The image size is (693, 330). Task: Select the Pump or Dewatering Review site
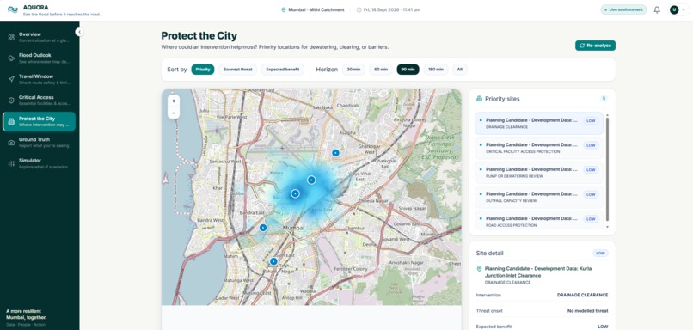click(539, 173)
